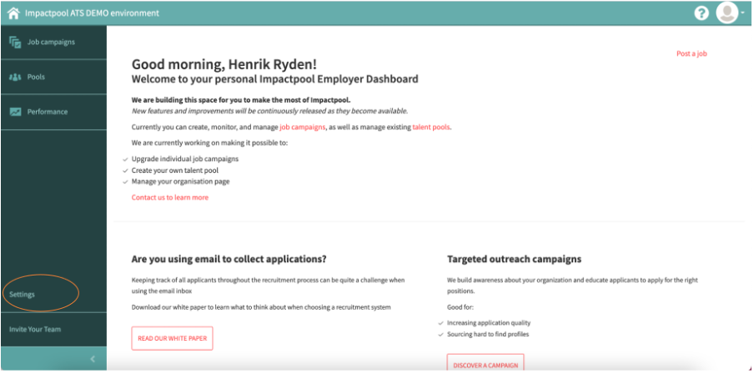
Task: Click the Pools people icon
Action: (15, 77)
